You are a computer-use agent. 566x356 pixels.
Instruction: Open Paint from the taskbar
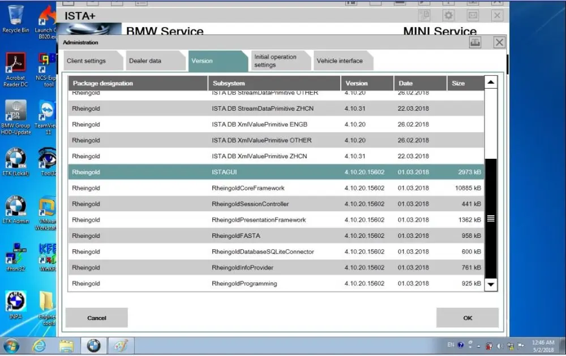coord(121,346)
